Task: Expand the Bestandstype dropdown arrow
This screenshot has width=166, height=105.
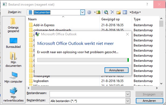Action: (128, 101)
